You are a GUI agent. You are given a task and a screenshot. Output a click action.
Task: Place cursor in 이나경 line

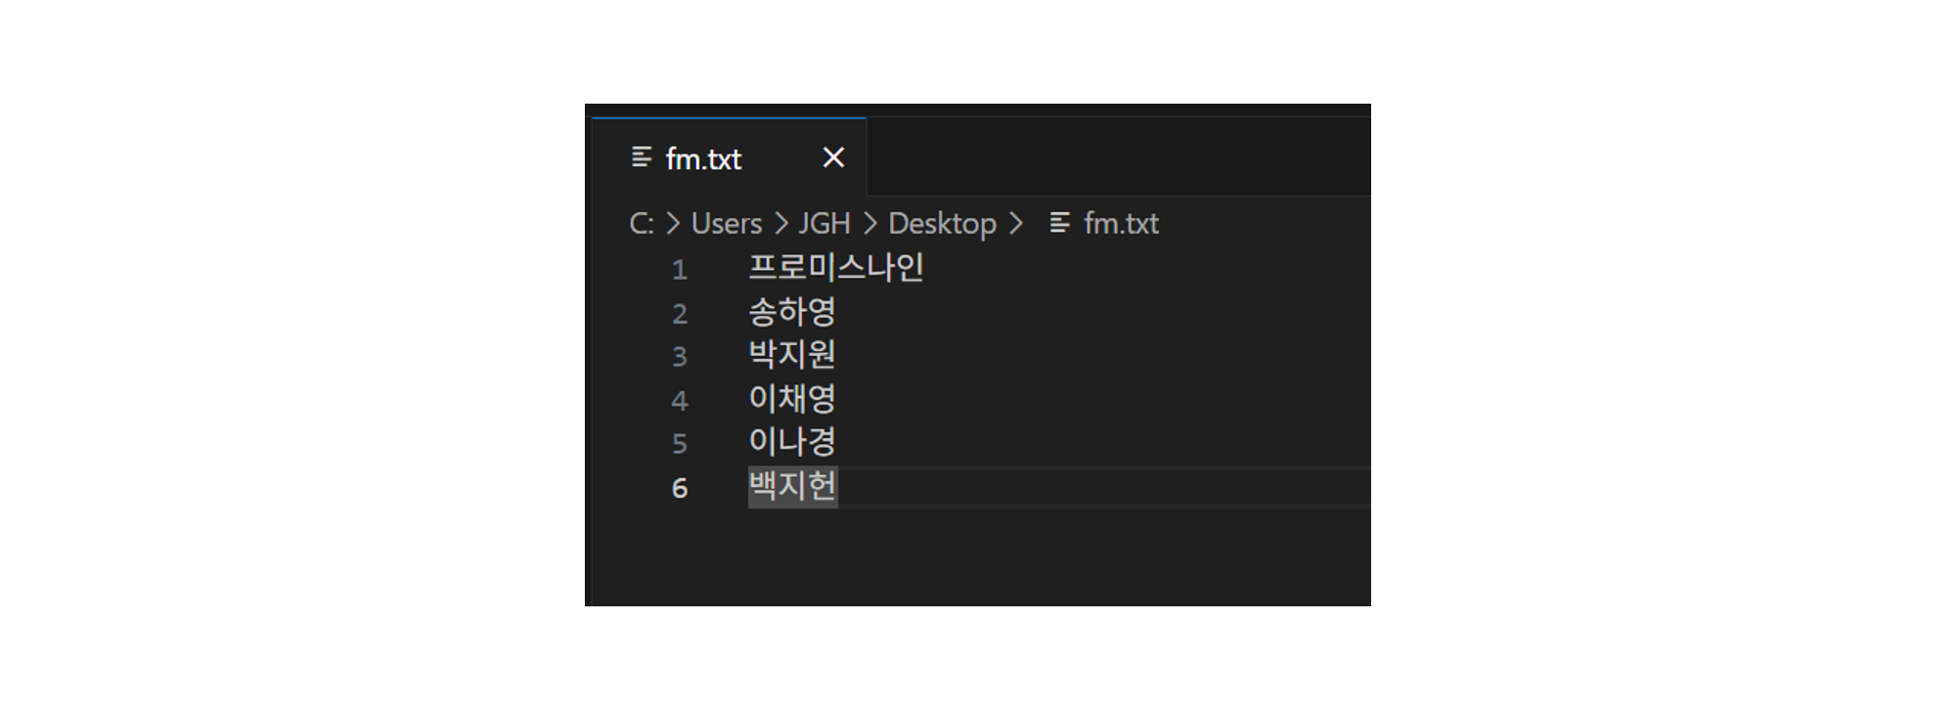[x=792, y=442]
